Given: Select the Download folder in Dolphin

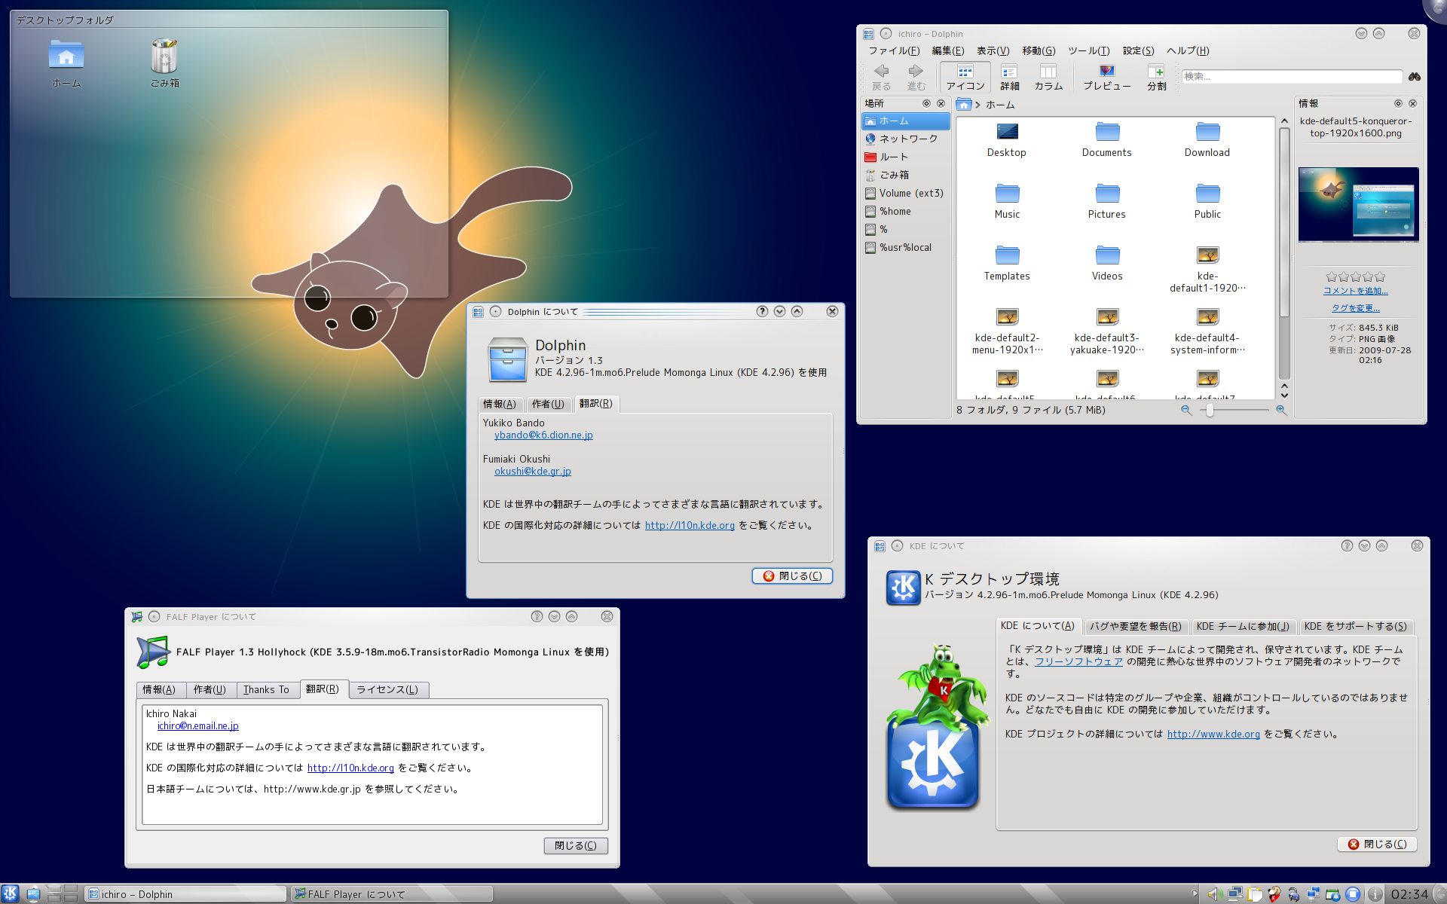Looking at the screenshot, I should coord(1207,139).
